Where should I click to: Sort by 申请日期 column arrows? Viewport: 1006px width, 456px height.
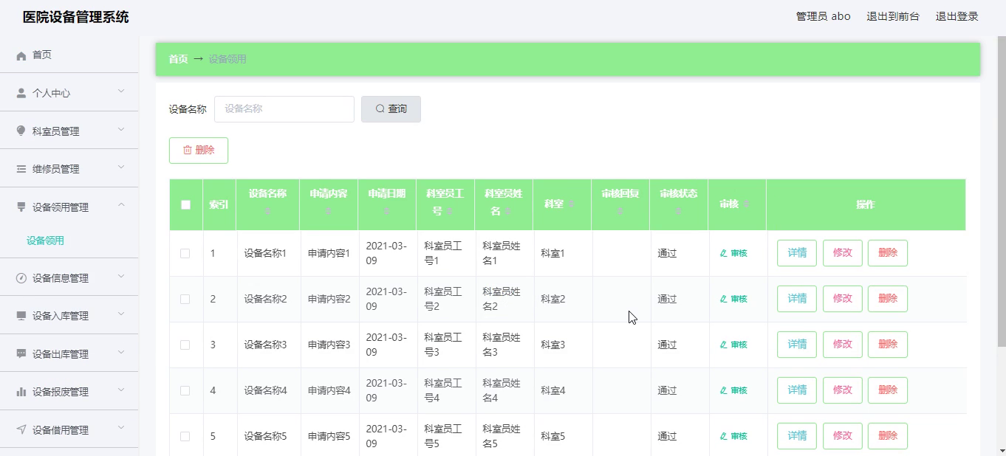[386, 212]
